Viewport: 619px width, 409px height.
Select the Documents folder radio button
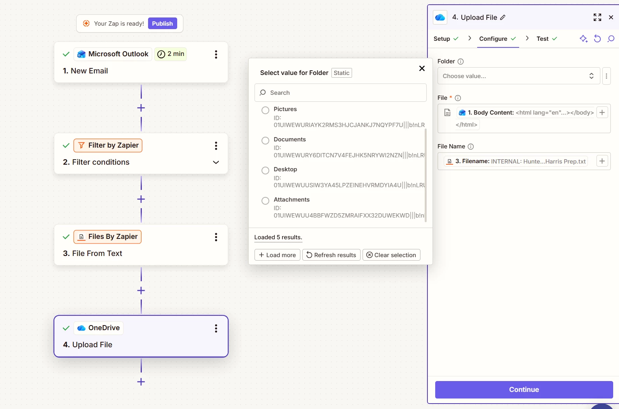[x=265, y=141]
